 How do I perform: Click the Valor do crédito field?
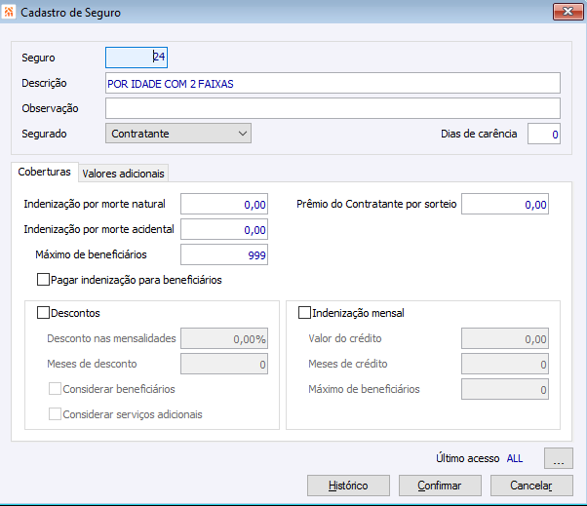click(x=505, y=338)
